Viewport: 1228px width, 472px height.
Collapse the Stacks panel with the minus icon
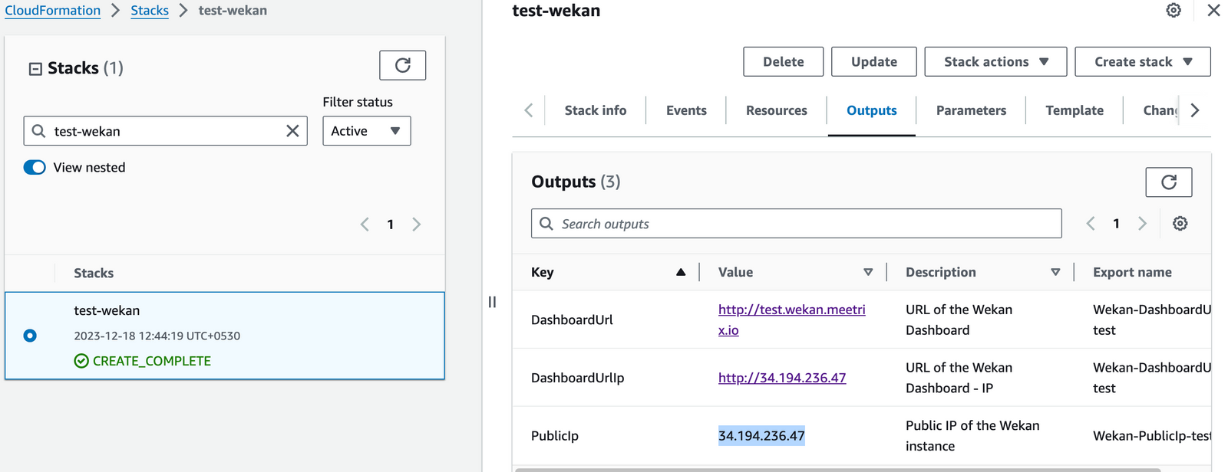coord(35,69)
